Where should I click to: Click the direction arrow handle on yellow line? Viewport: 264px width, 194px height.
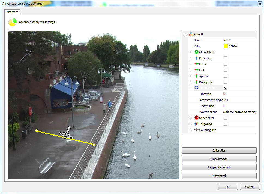[x=69, y=128]
